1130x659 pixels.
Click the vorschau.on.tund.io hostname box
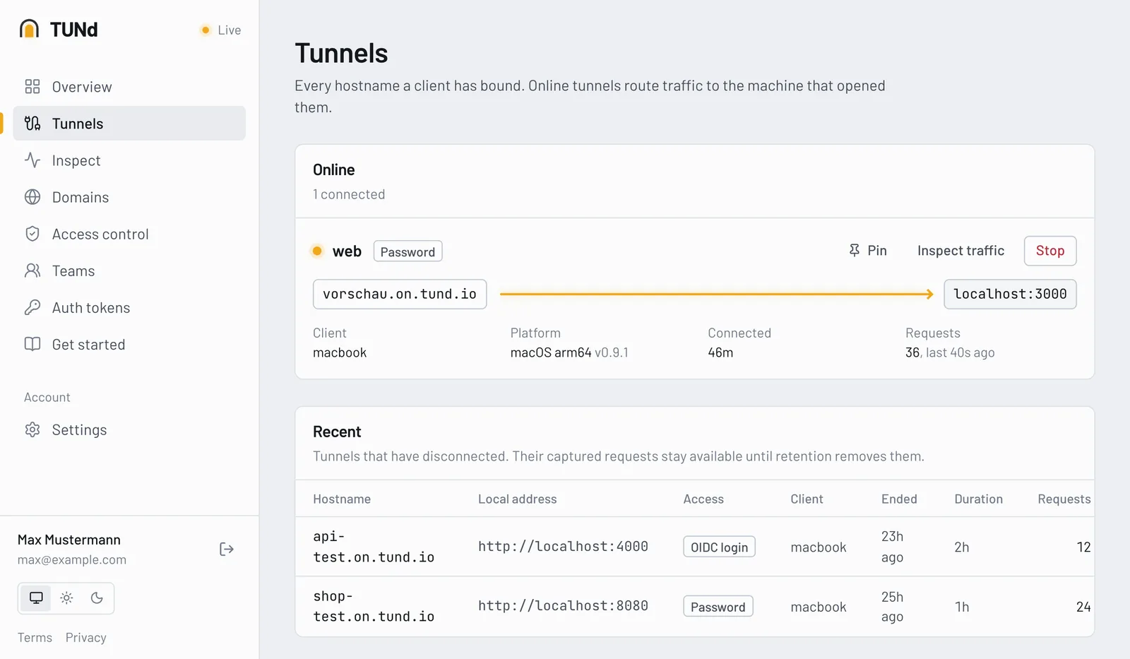[x=400, y=294]
